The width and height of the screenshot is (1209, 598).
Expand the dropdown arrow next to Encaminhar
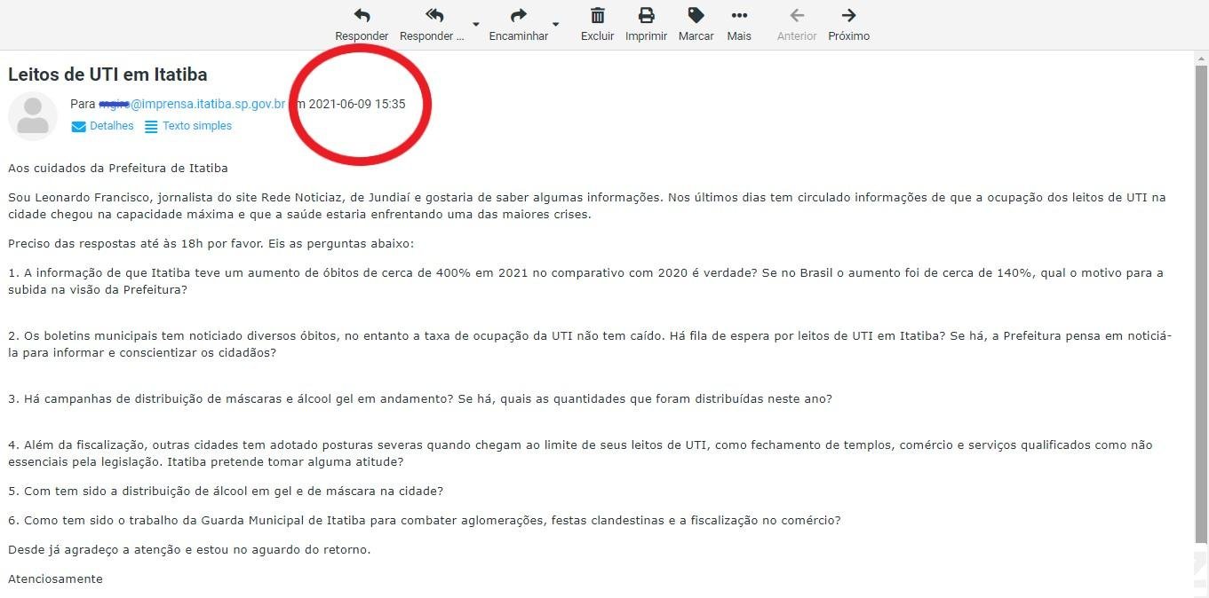(555, 24)
